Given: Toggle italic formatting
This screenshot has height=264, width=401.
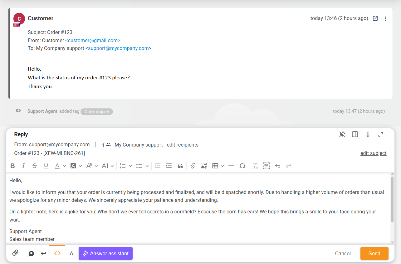Looking at the screenshot, I should [x=23, y=166].
